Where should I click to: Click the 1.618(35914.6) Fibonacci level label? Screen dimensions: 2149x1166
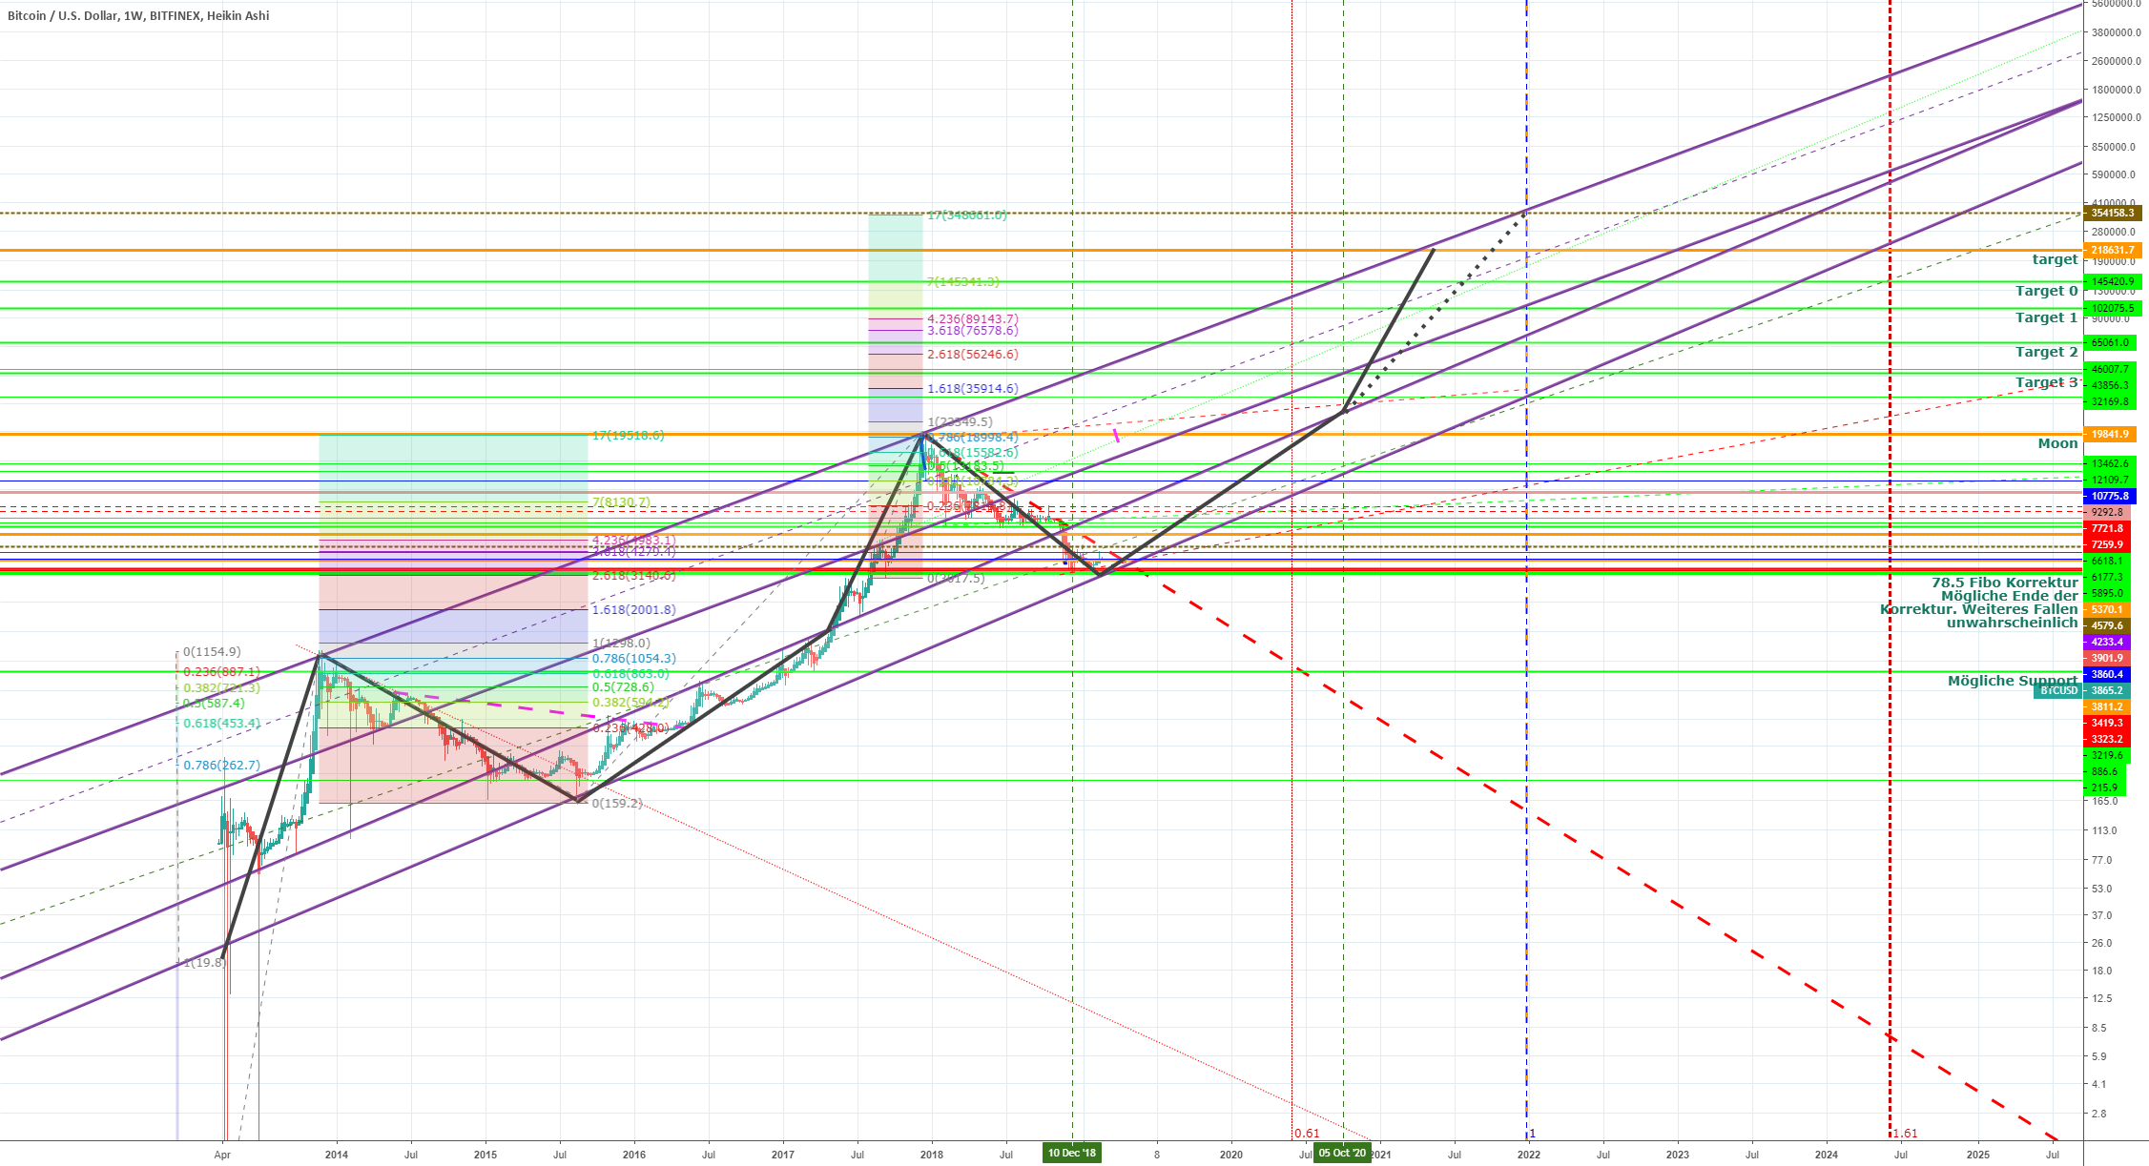click(972, 389)
